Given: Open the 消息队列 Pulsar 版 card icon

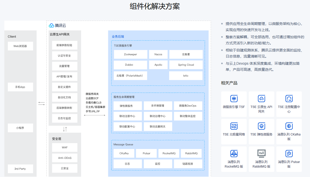Looking at the screenshot, I should coord(289,153).
